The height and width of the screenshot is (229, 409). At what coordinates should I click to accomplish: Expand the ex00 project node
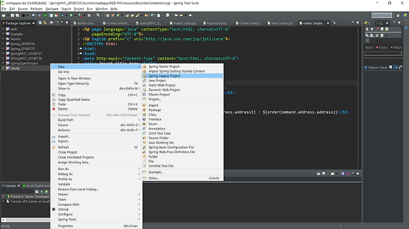3,29
